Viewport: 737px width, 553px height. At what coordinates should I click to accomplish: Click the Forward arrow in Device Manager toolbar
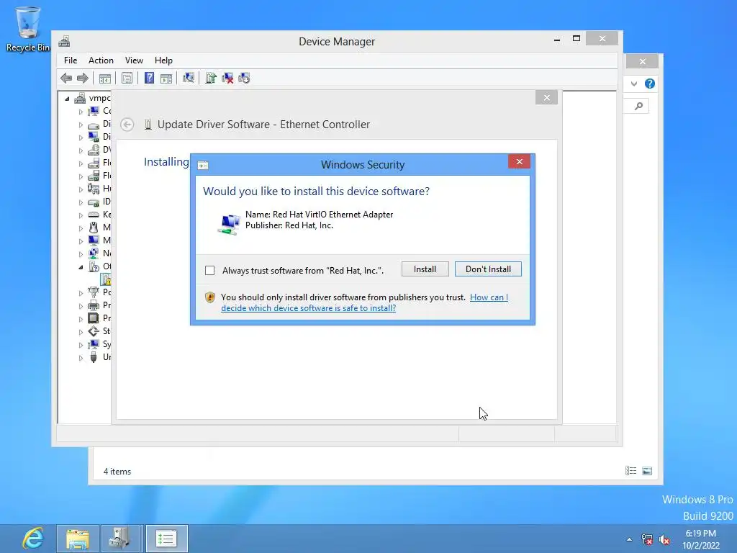click(x=83, y=78)
